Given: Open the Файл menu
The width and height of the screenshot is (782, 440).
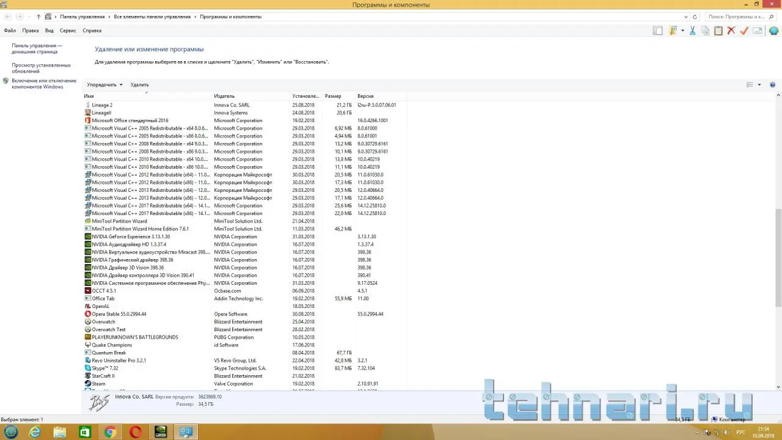Looking at the screenshot, I should click(x=10, y=31).
